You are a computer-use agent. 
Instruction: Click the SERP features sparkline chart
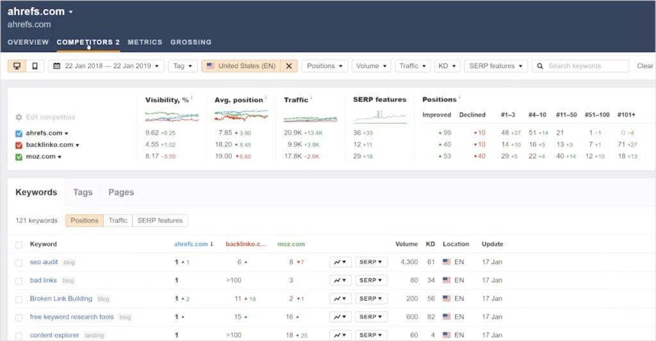pyautogui.click(x=379, y=117)
